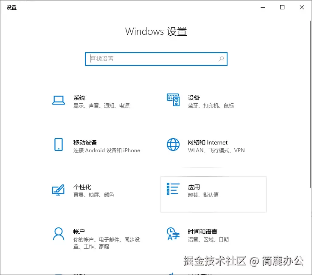The height and width of the screenshot is (275, 312).
Task: Open the Personalization paintbrush icon
Action: [x=58, y=190]
